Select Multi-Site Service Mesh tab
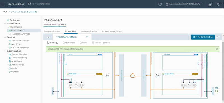Screen dimensions: 224x103 pyautogui.click(x=55, y=24)
